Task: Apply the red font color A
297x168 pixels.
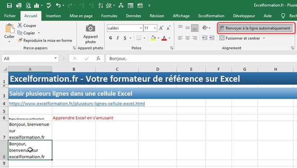Action: pos(164,38)
